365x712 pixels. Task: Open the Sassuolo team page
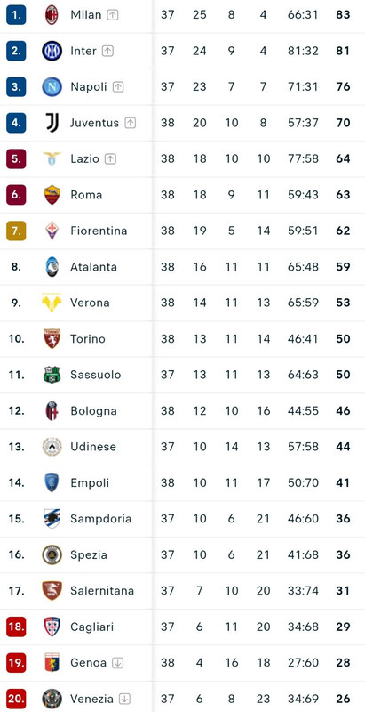coord(96,375)
